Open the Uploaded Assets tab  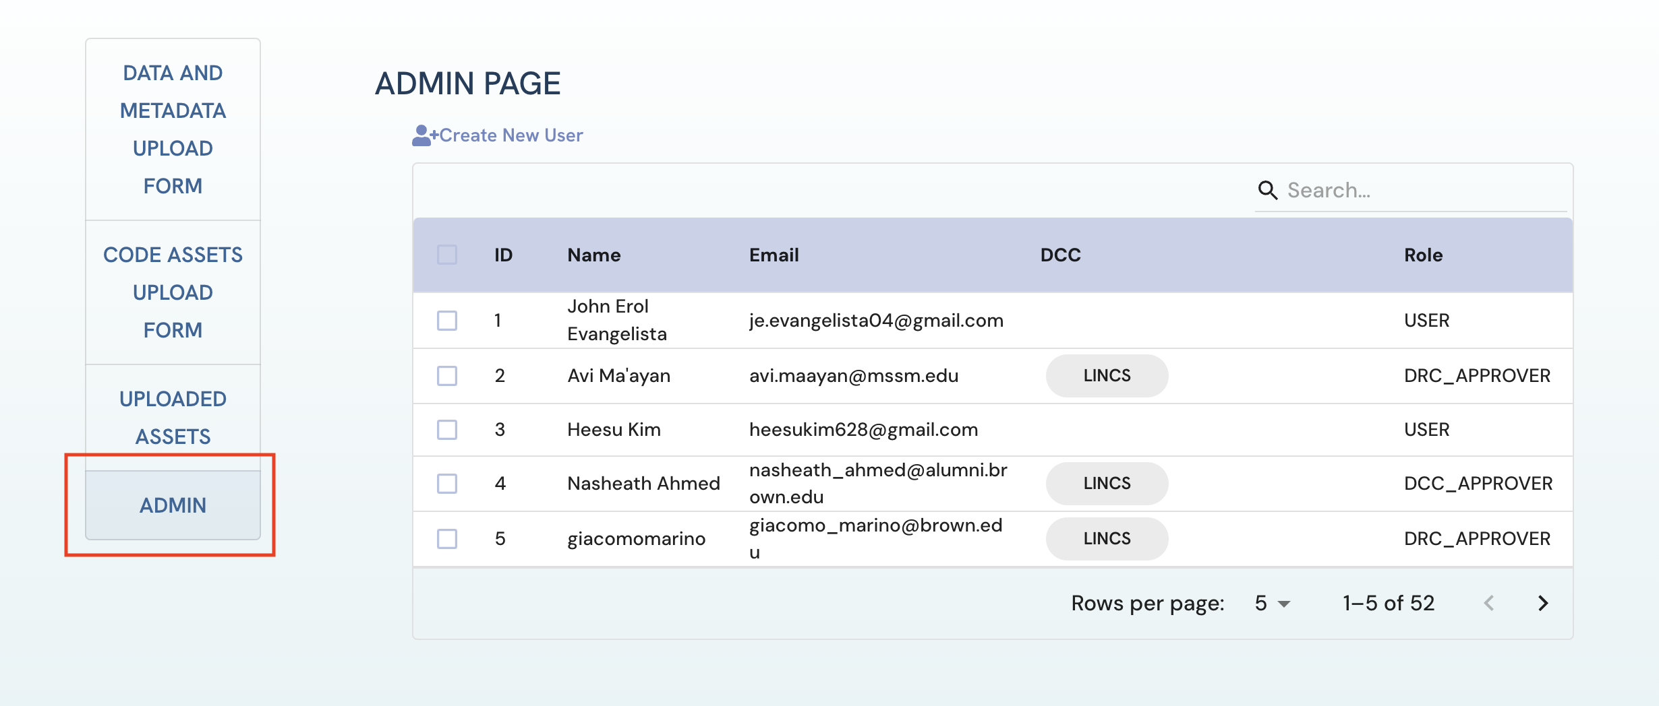pos(173,418)
